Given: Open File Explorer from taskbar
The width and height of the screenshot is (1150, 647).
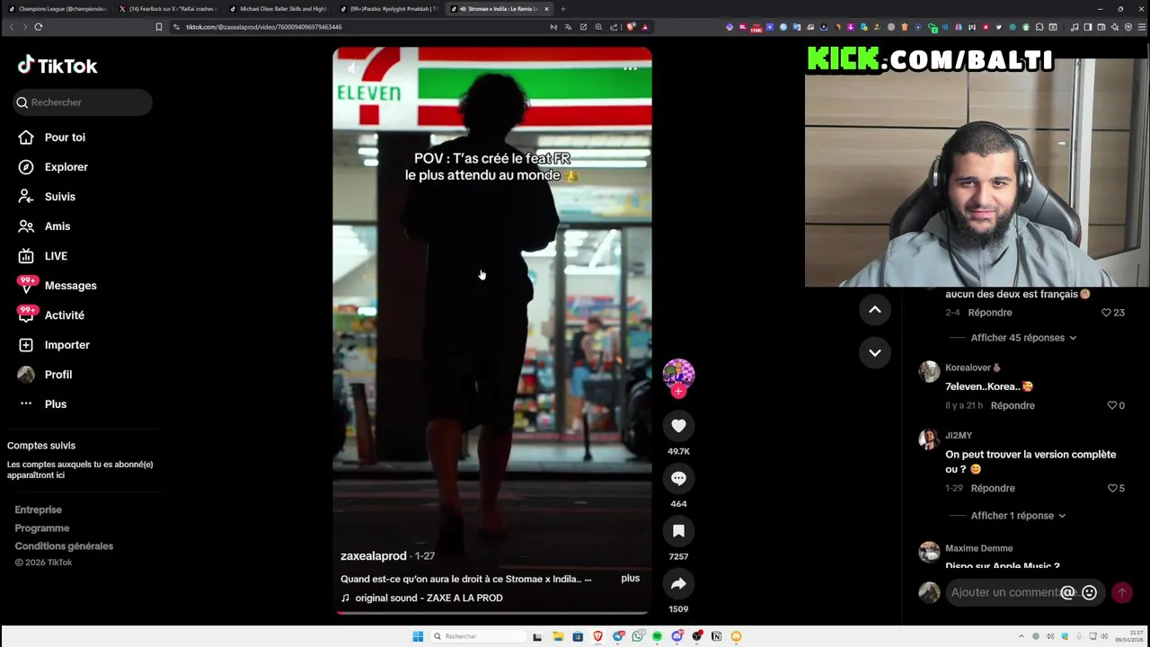Looking at the screenshot, I should click(558, 636).
